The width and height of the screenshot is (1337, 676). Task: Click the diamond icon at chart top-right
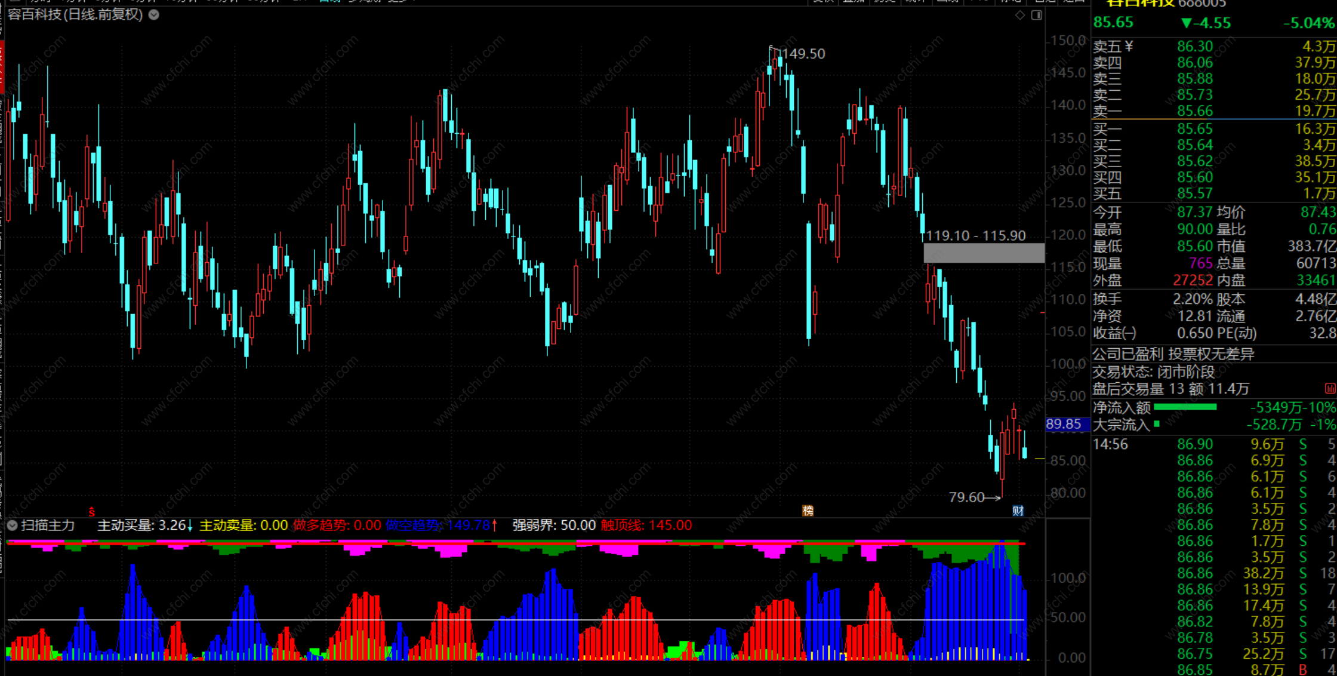coord(1020,15)
